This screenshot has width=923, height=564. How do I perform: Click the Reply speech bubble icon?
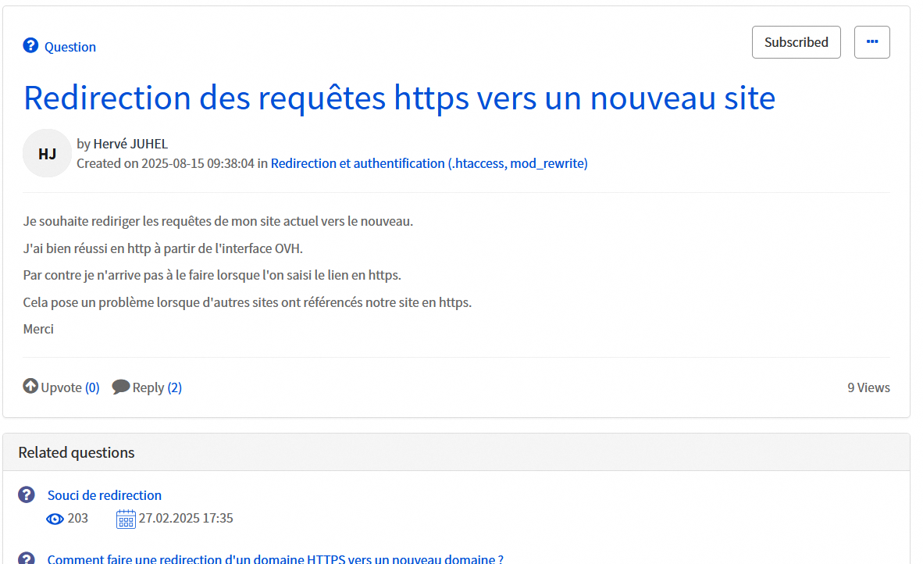tap(121, 387)
